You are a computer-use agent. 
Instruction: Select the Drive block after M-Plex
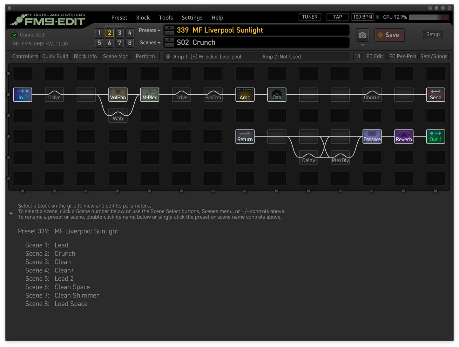click(181, 95)
